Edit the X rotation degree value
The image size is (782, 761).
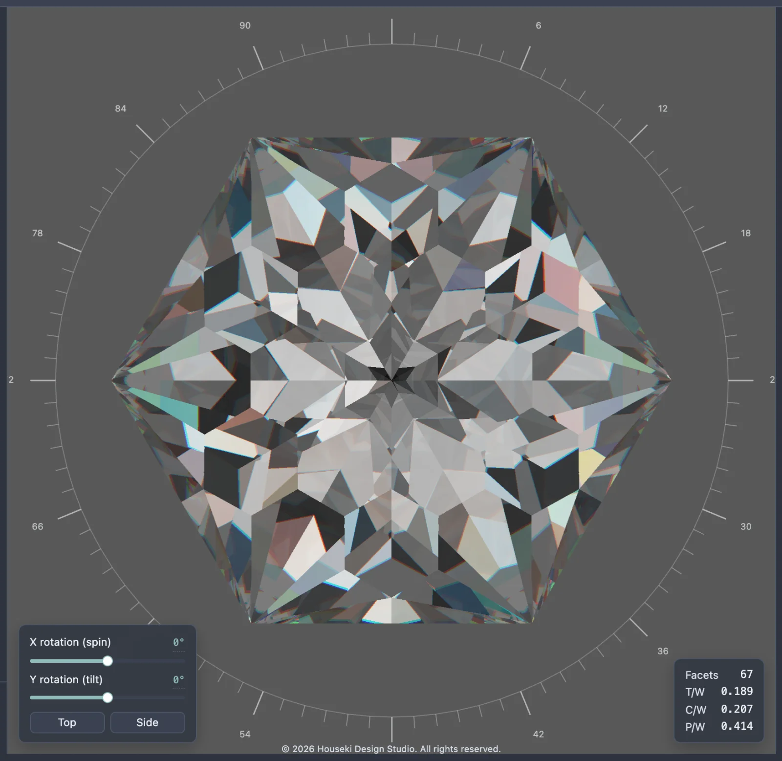pos(178,642)
